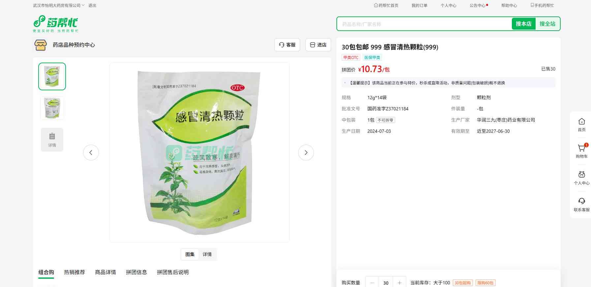The width and height of the screenshot is (591, 287).
Task: Click the store icon beside 药店品种预约中心
Action: pos(41,45)
